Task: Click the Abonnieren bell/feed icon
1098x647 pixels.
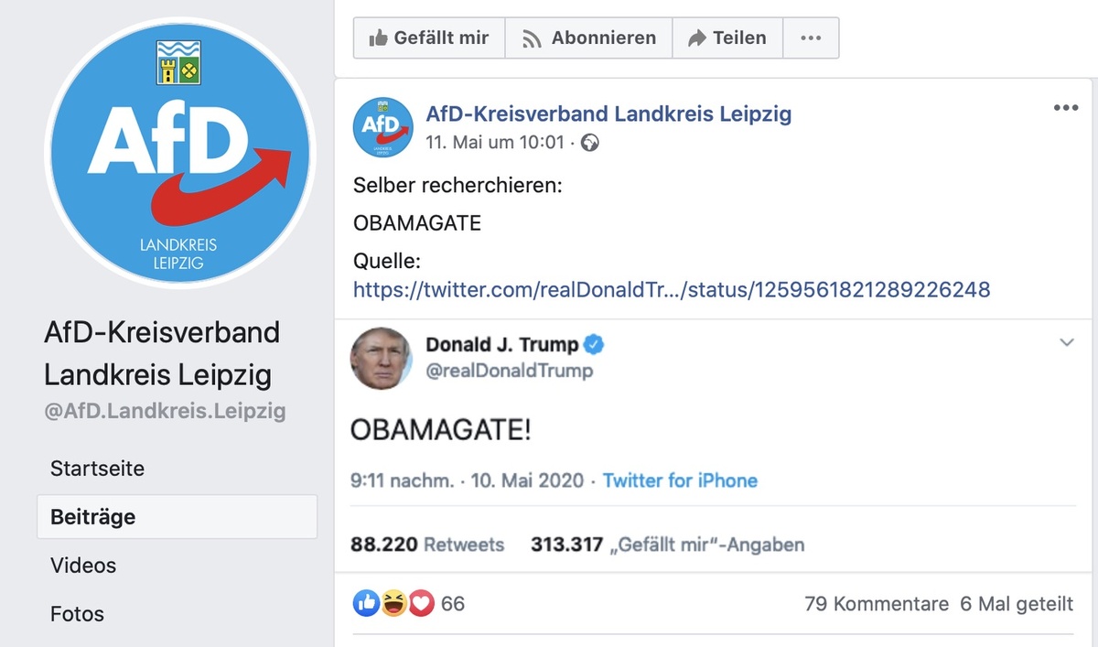Action: 533,38
